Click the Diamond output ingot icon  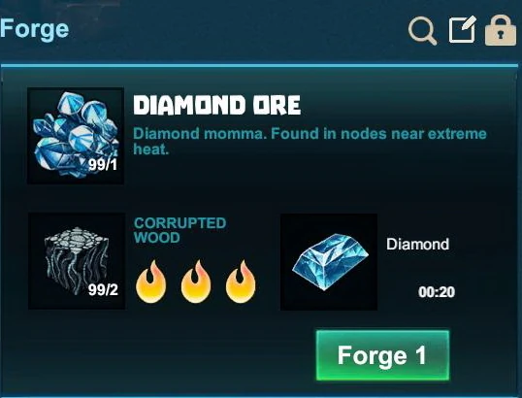[329, 262]
